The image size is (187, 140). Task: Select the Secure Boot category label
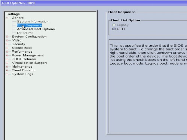tap(22, 48)
